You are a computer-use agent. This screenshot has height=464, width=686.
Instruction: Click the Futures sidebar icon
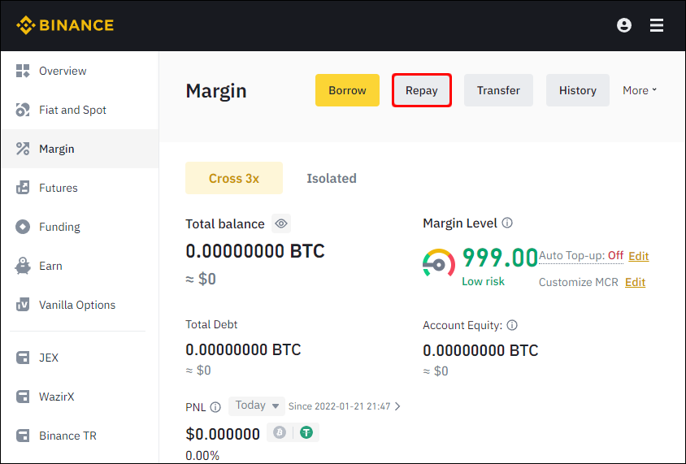click(x=23, y=188)
